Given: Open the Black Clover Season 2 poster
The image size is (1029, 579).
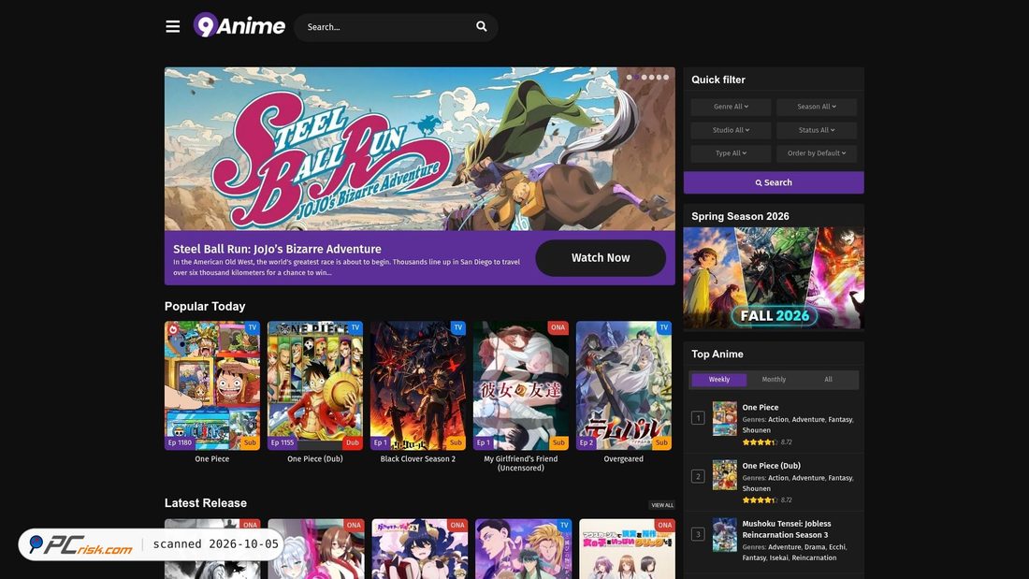Looking at the screenshot, I should click(x=418, y=385).
